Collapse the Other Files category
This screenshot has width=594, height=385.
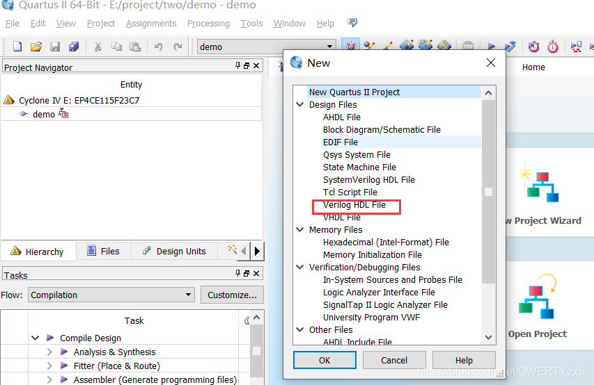click(x=299, y=329)
